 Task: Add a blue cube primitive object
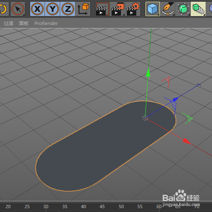(153, 9)
